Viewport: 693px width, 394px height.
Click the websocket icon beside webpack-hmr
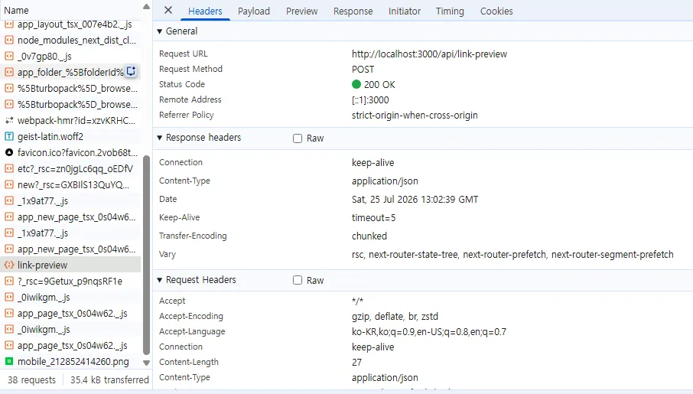pos(9,120)
